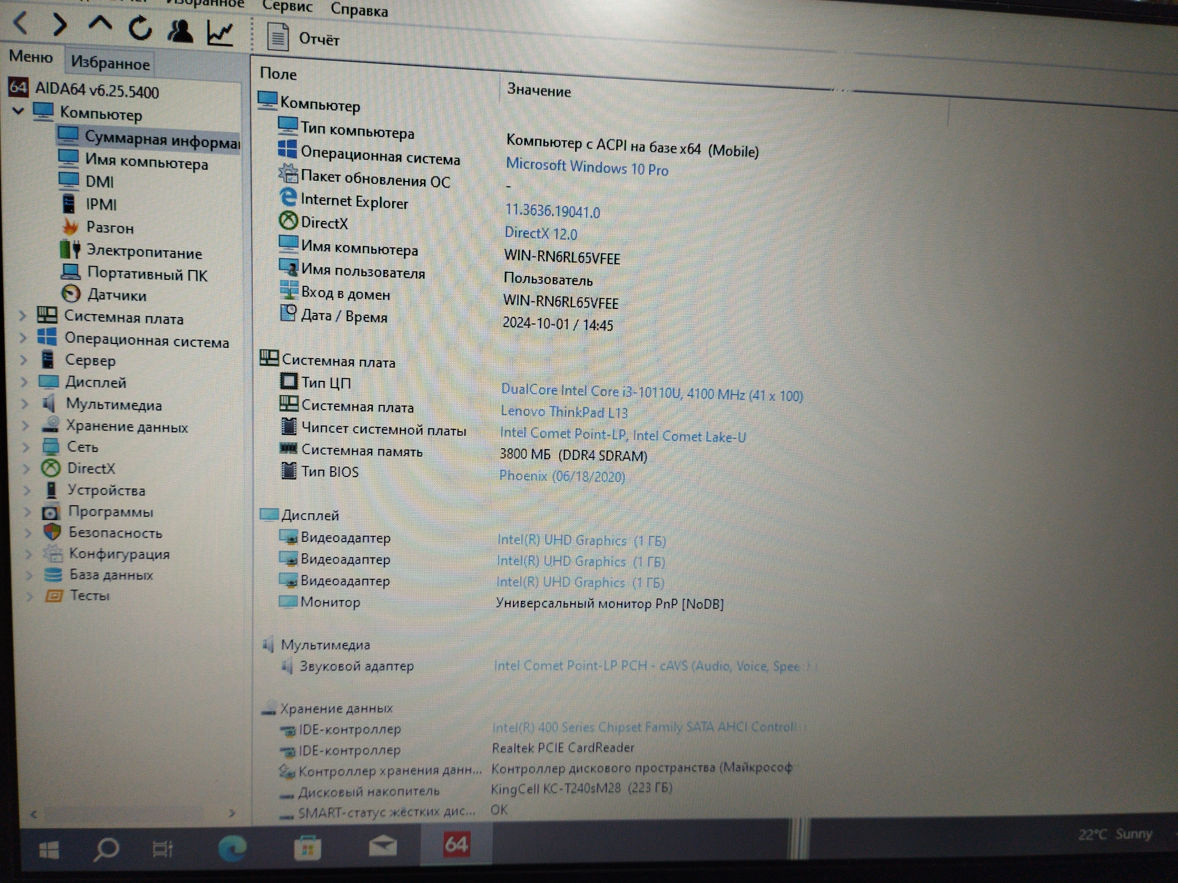The image size is (1178, 883).
Task: Click Realtek PCIE CardReader value
Action: point(563,747)
